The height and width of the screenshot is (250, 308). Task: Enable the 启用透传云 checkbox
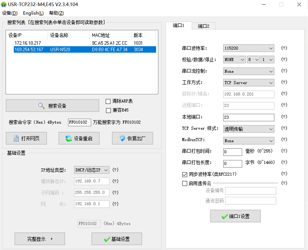tap(185, 183)
